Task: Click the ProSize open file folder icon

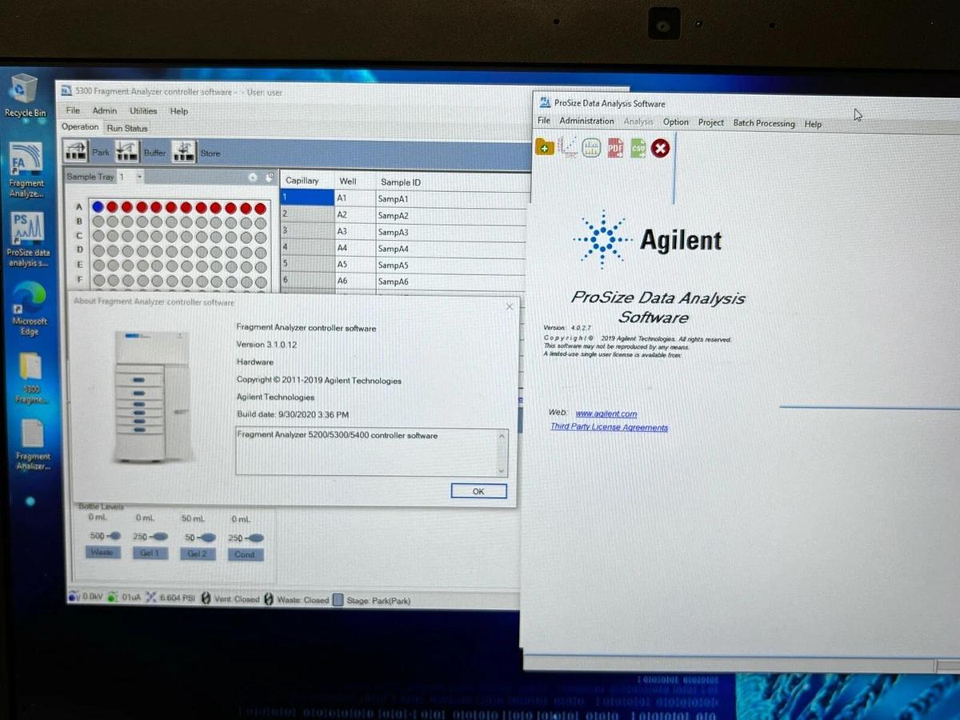Action: click(x=545, y=146)
